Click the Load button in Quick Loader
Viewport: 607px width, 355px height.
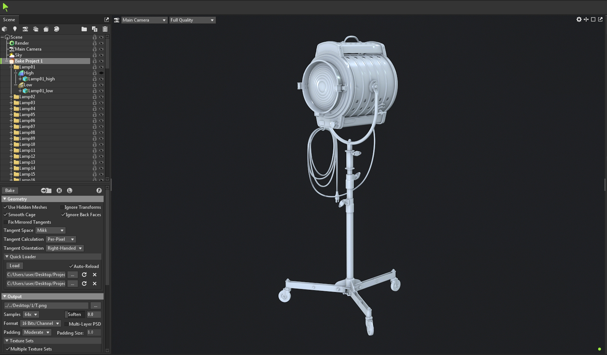[x=15, y=266]
